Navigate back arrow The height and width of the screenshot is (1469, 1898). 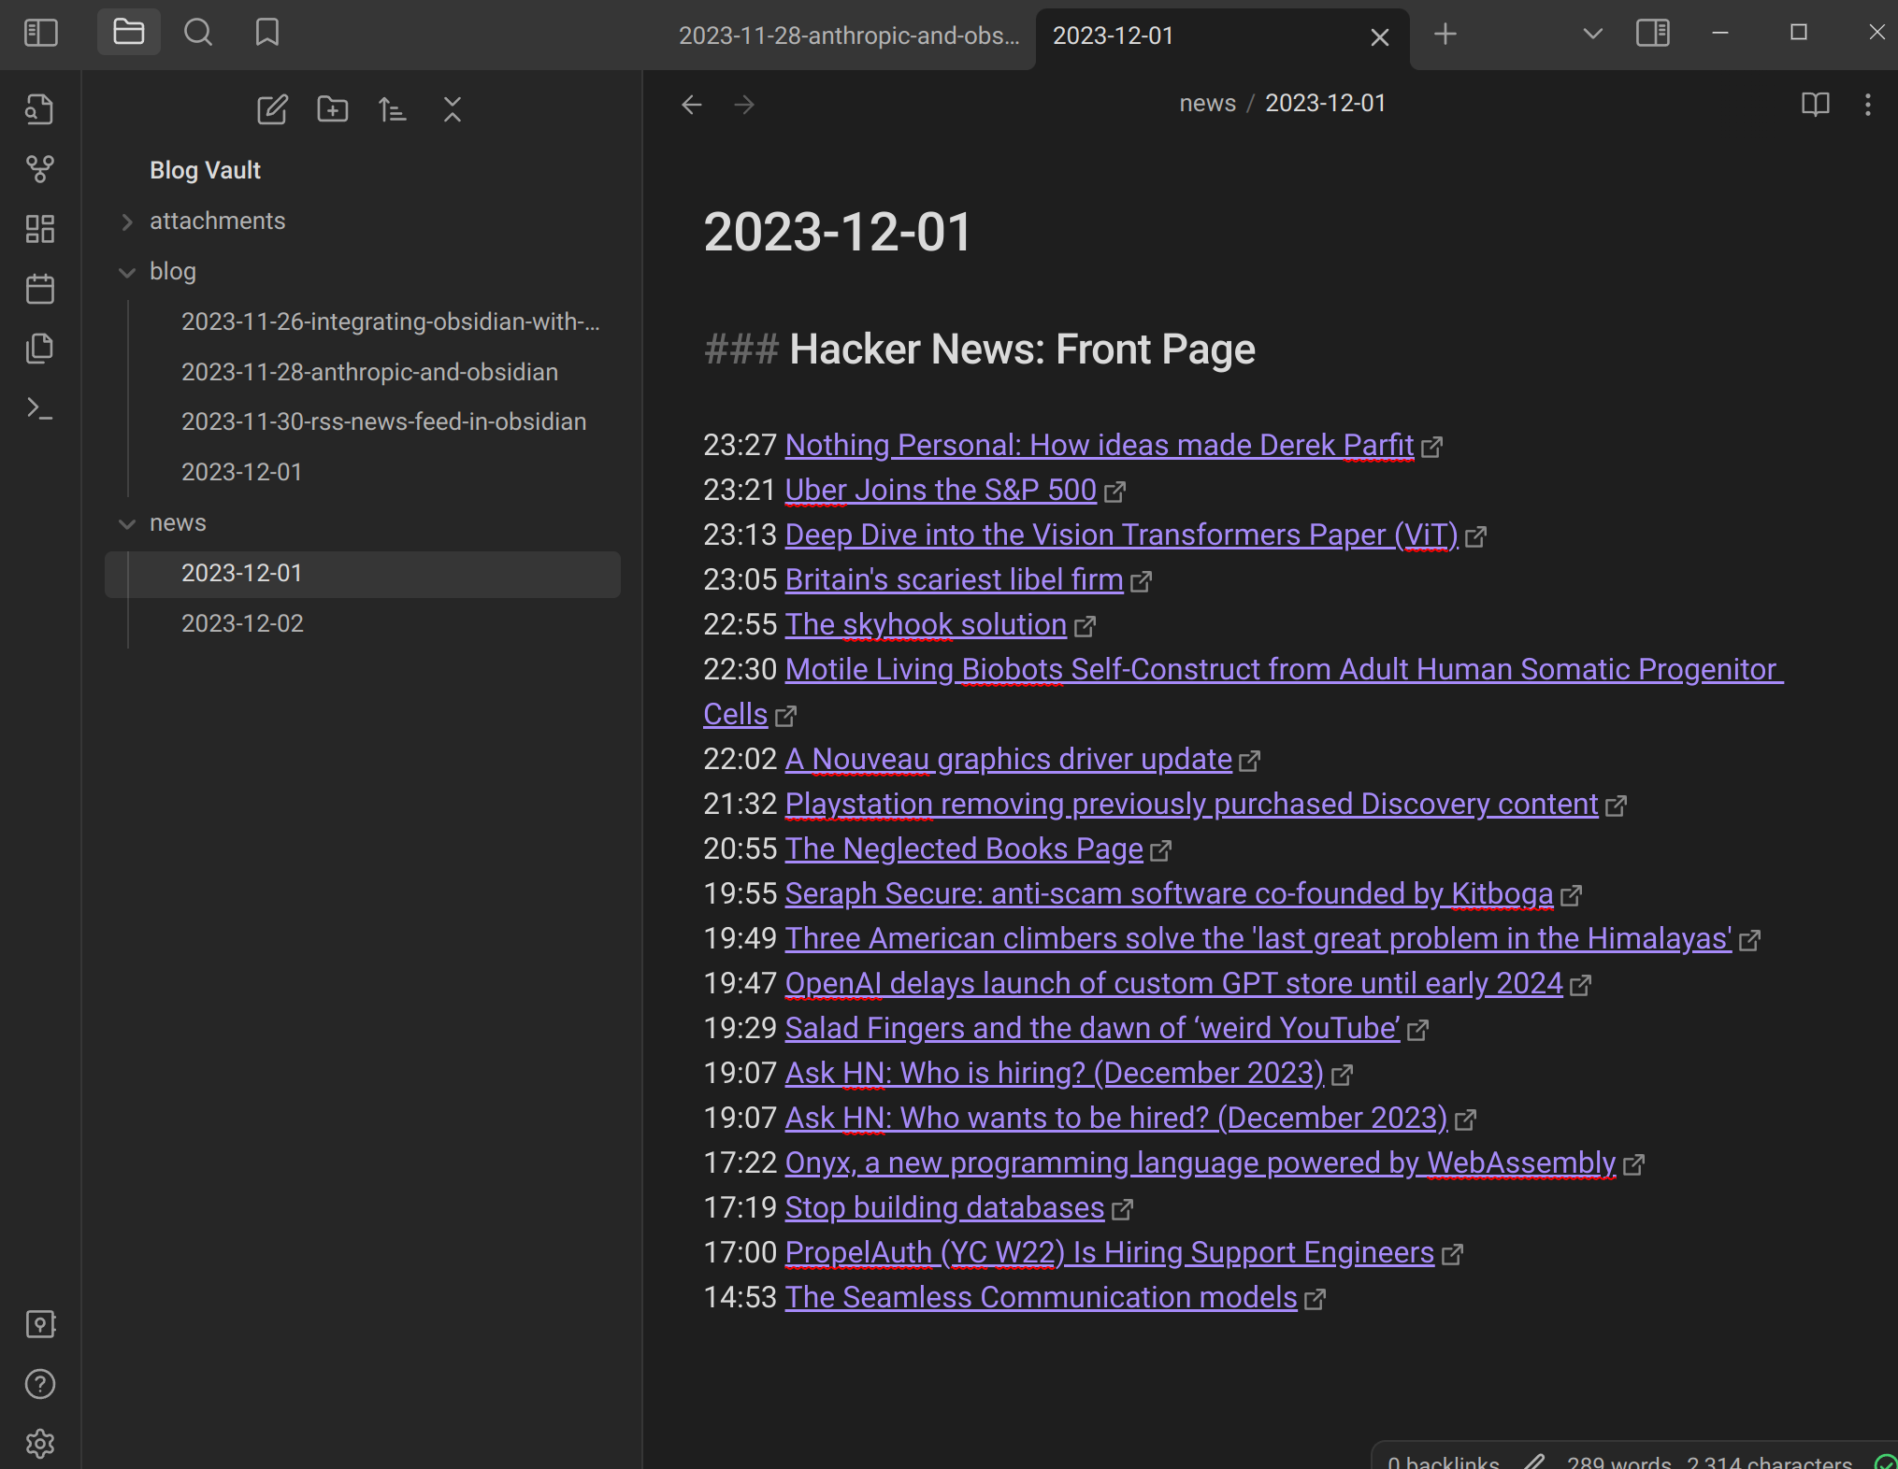click(691, 104)
